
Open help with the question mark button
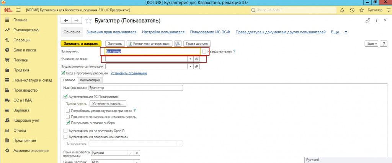click(384, 44)
